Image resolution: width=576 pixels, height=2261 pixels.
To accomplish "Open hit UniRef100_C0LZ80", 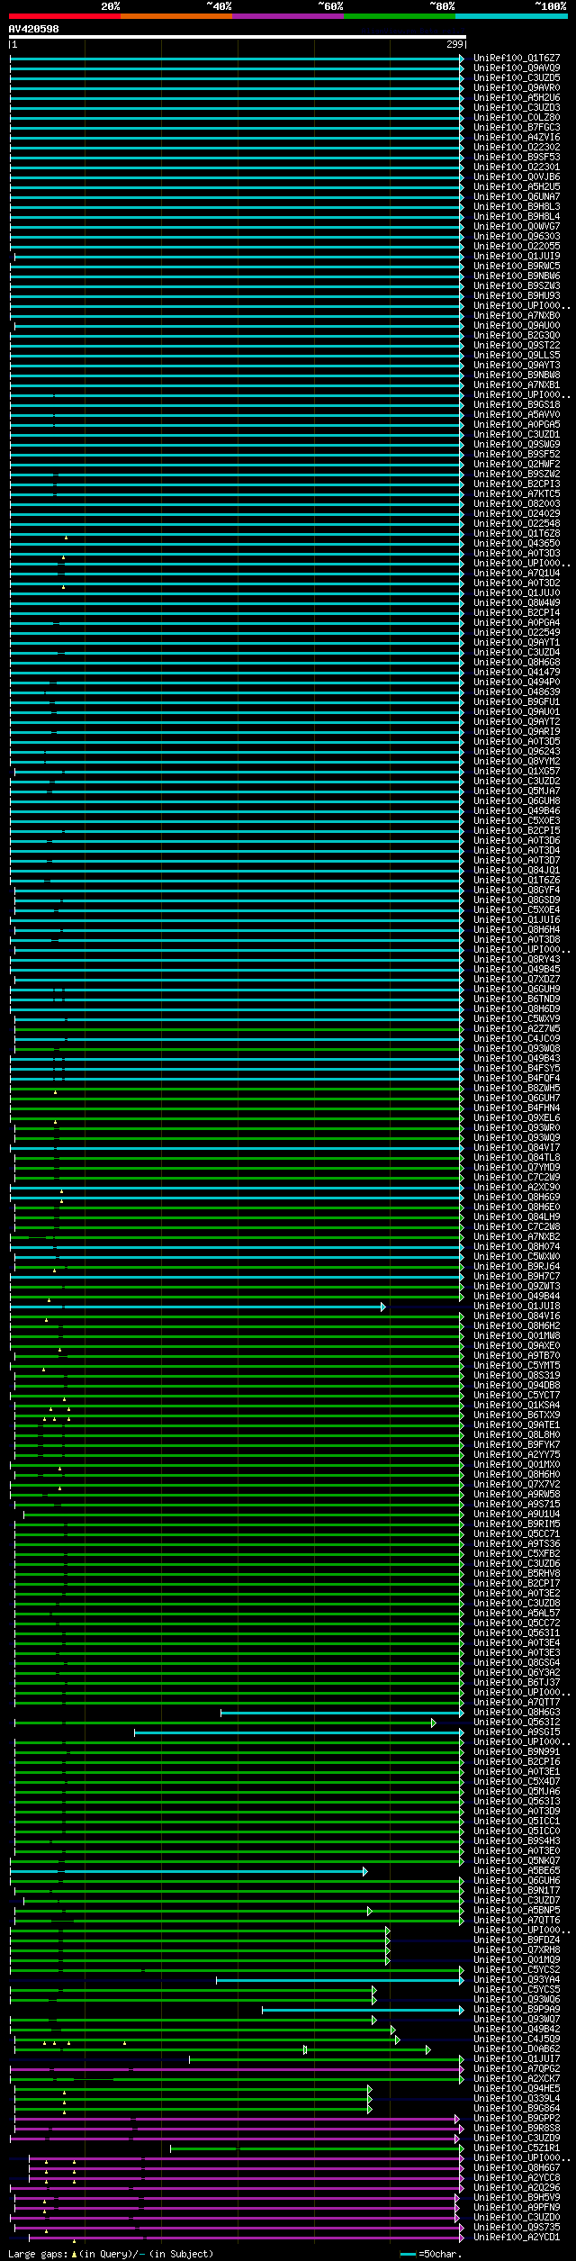I will [x=517, y=117].
